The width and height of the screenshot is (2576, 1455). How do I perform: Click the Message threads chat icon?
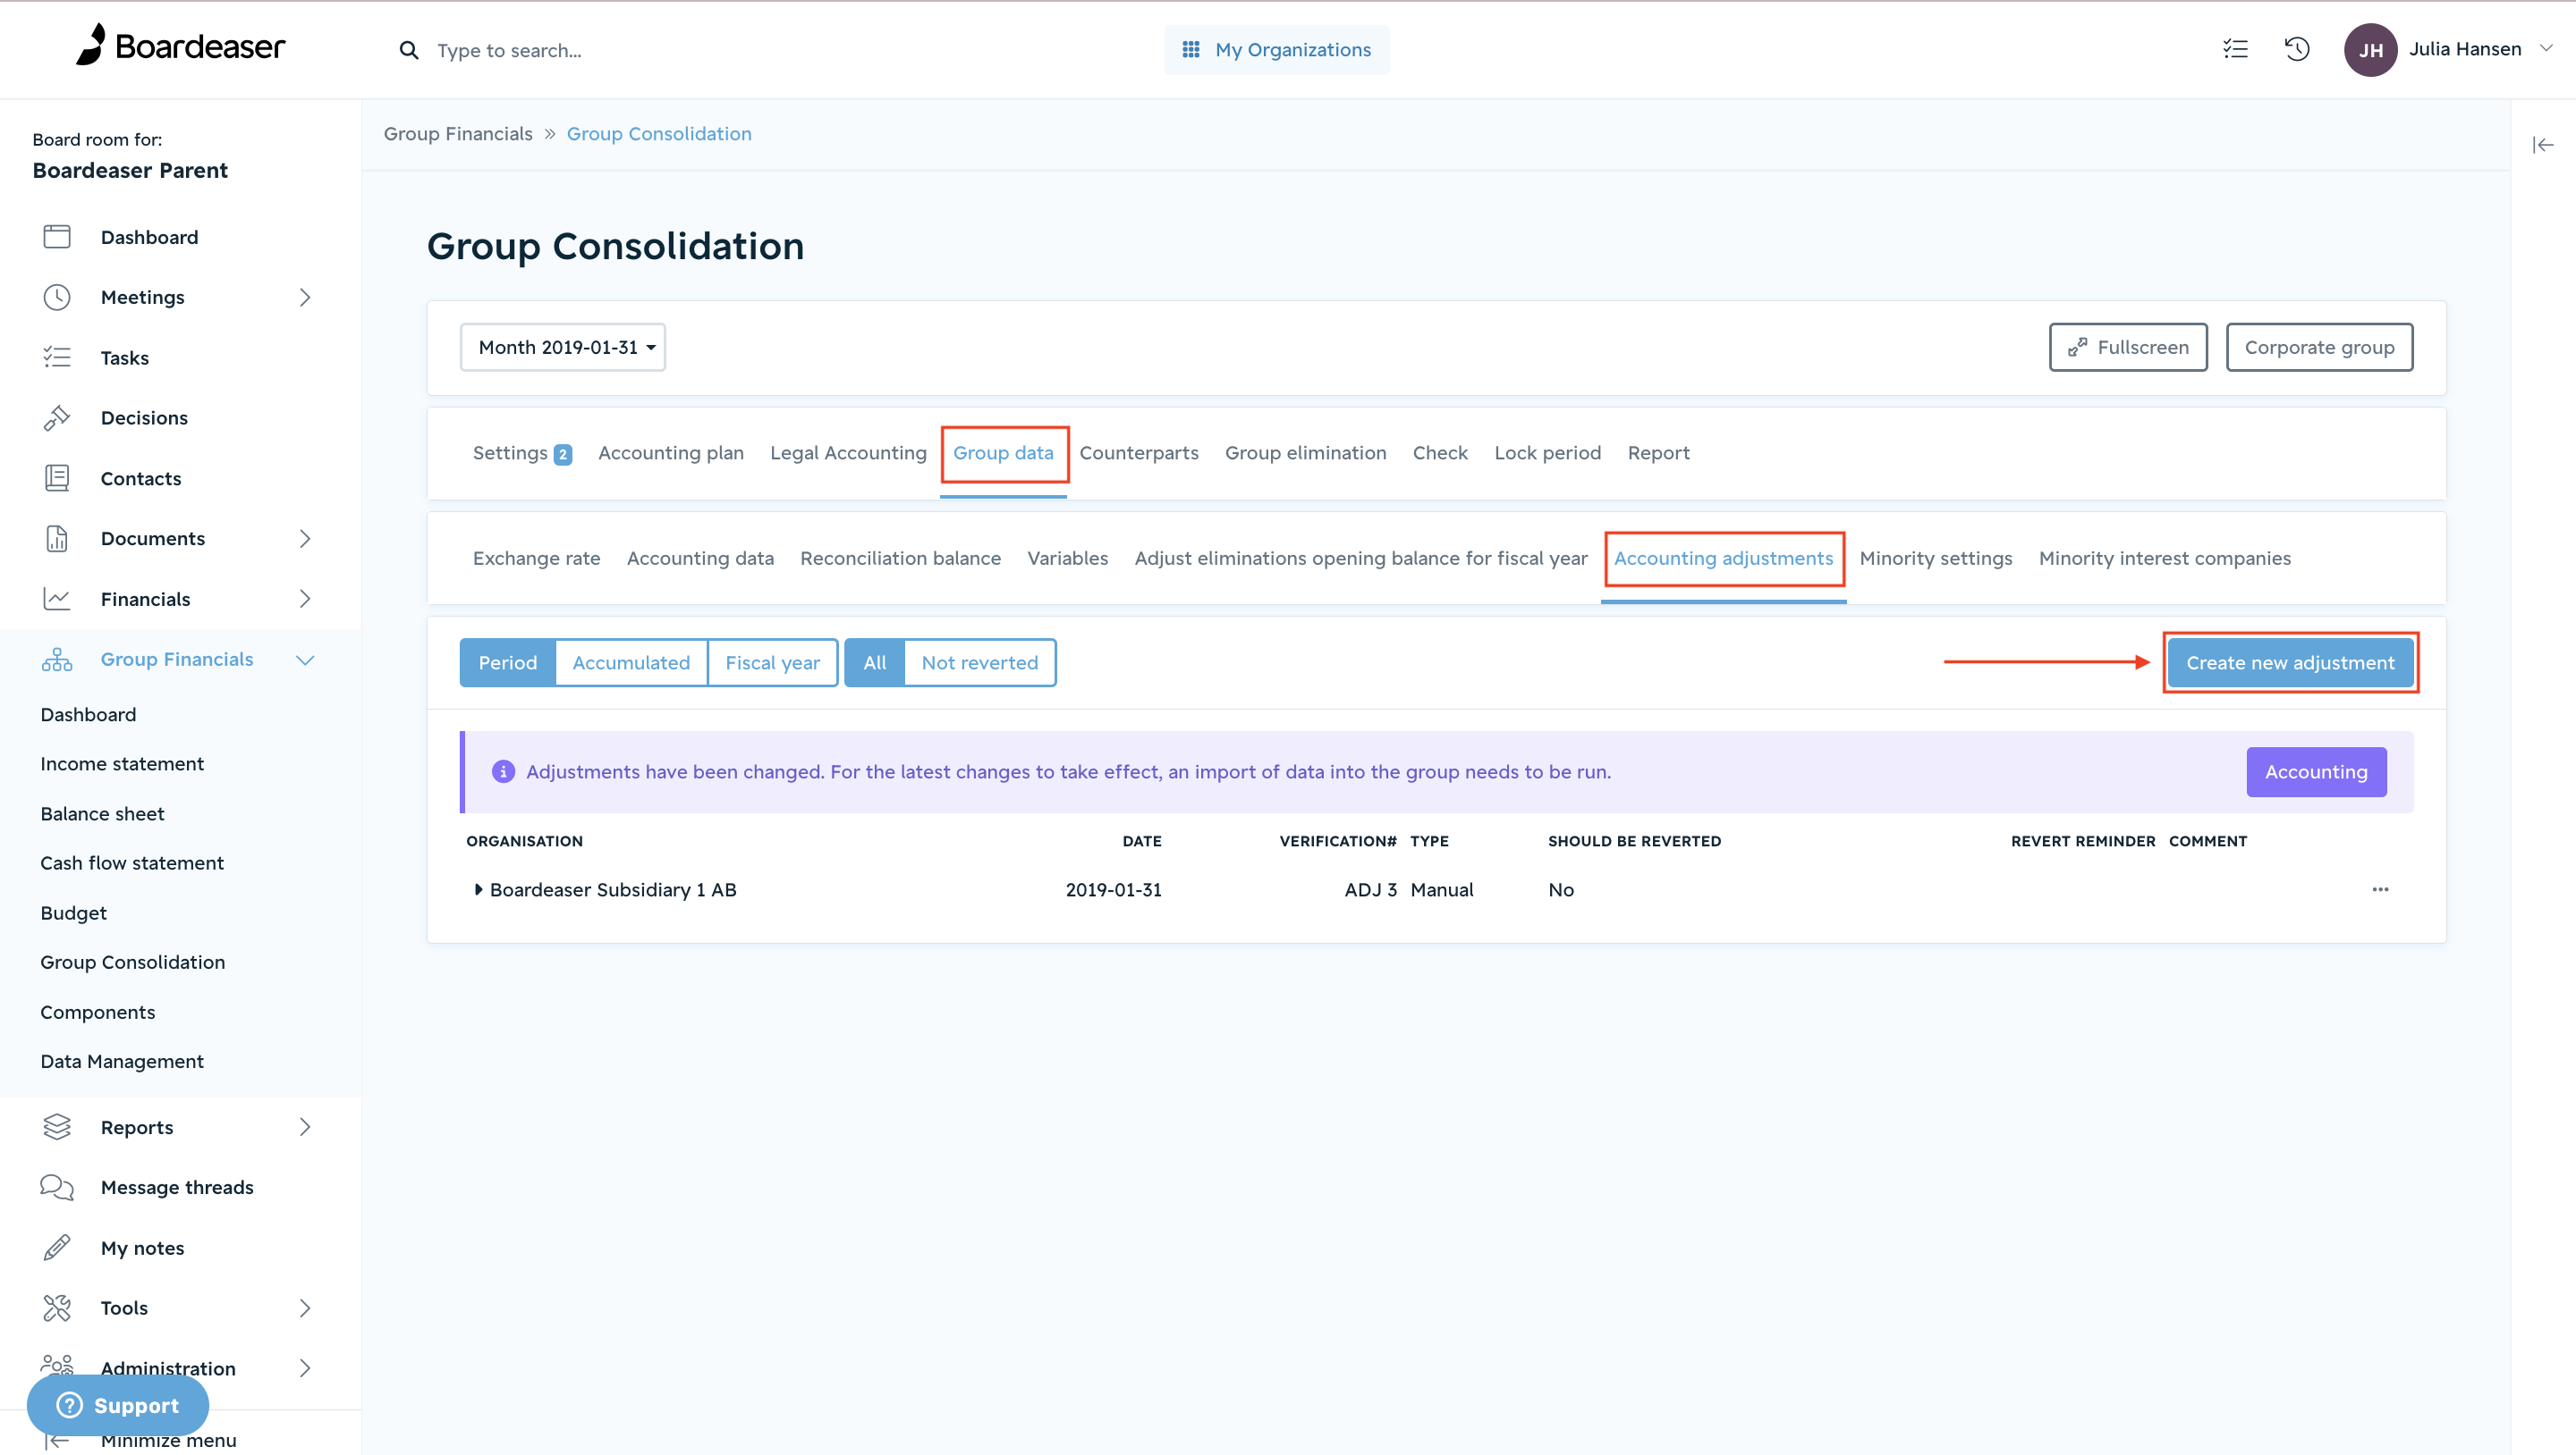57,1187
